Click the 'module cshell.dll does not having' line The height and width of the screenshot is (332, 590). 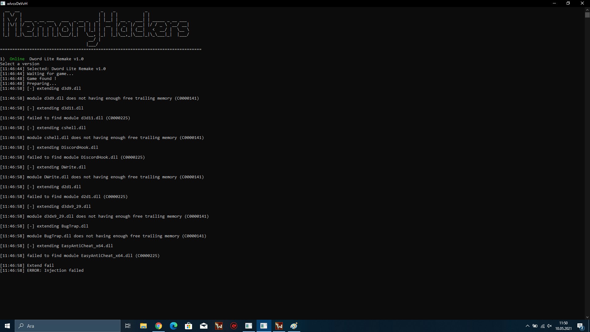[102, 137]
